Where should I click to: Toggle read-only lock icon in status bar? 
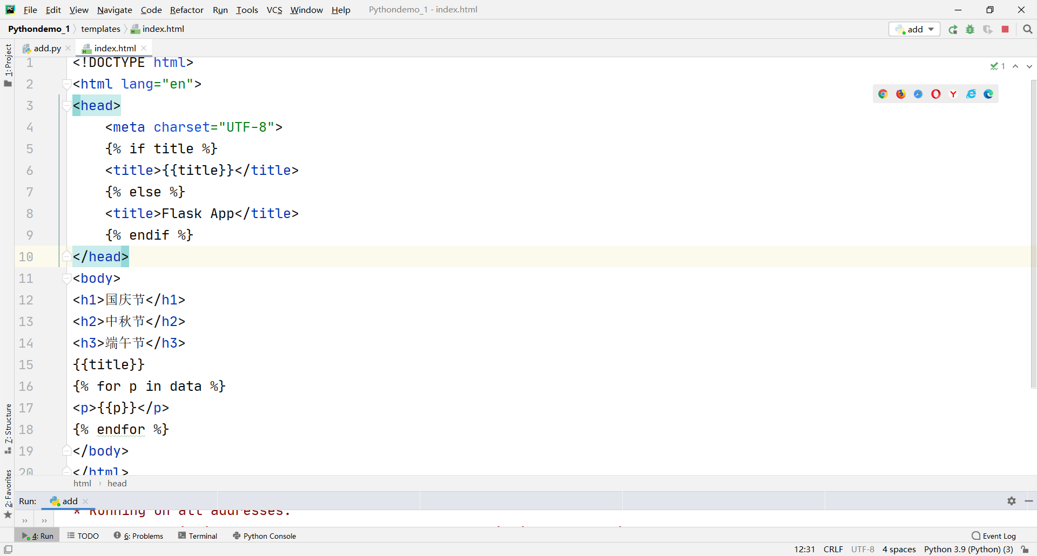pyautogui.click(x=1025, y=550)
